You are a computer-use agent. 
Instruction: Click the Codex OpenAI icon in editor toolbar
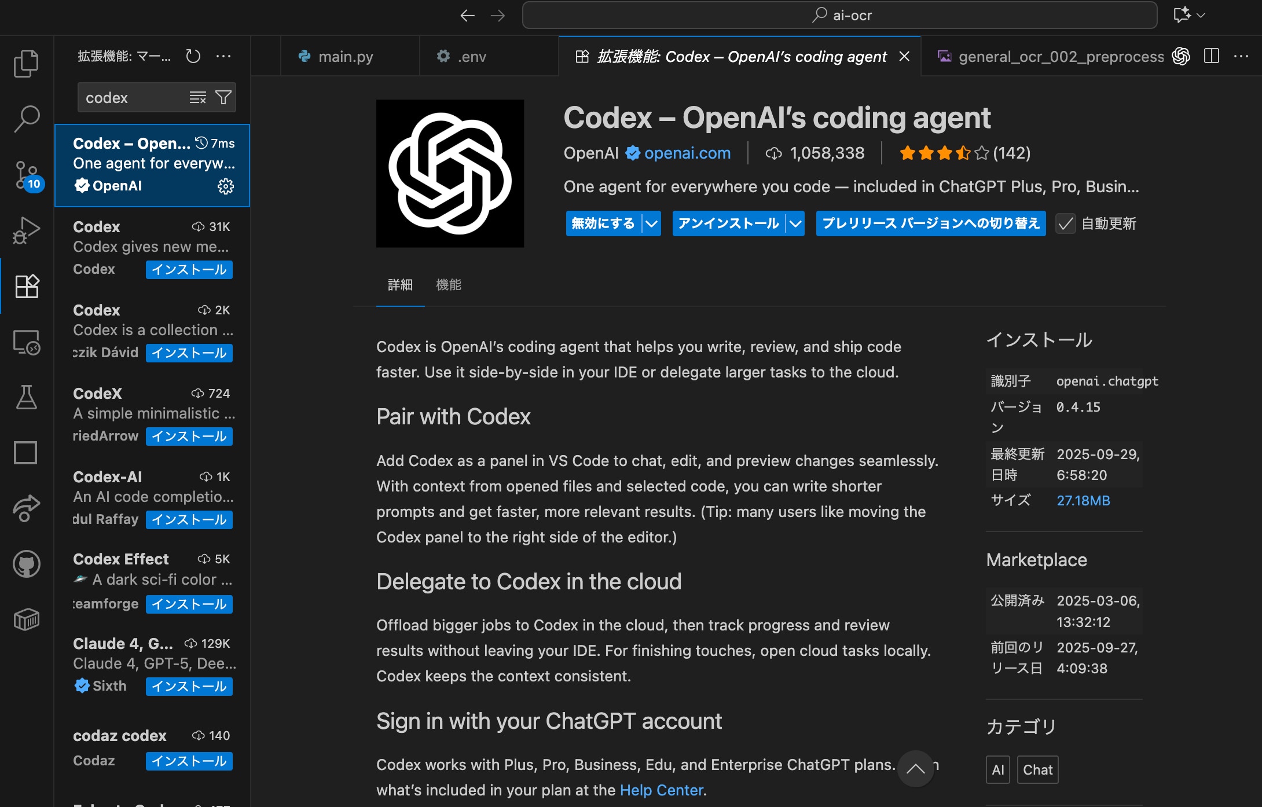coord(1181,56)
